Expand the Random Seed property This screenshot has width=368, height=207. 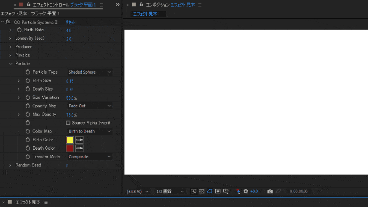click(10, 165)
